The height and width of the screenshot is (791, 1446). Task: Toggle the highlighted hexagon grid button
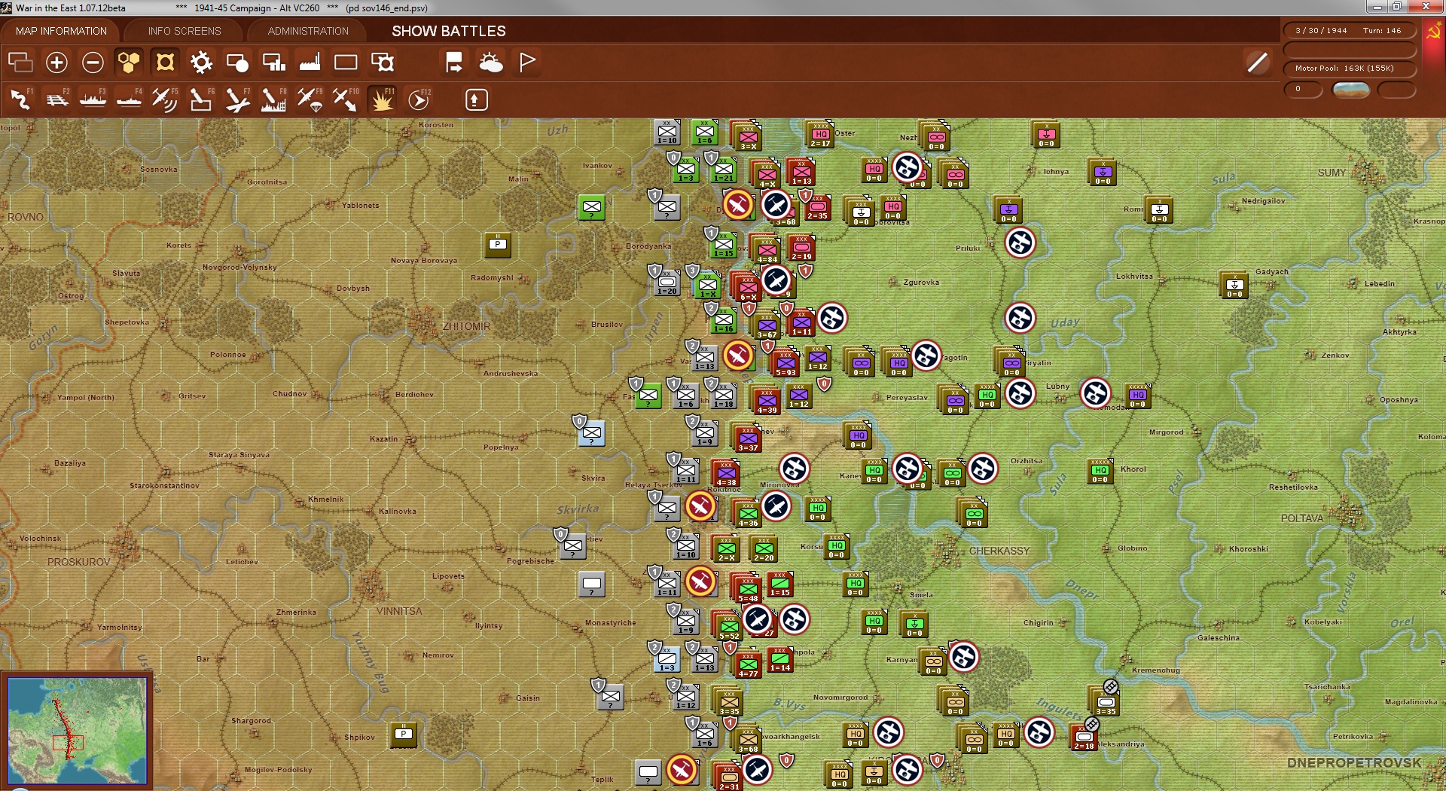(x=129, y=63)
